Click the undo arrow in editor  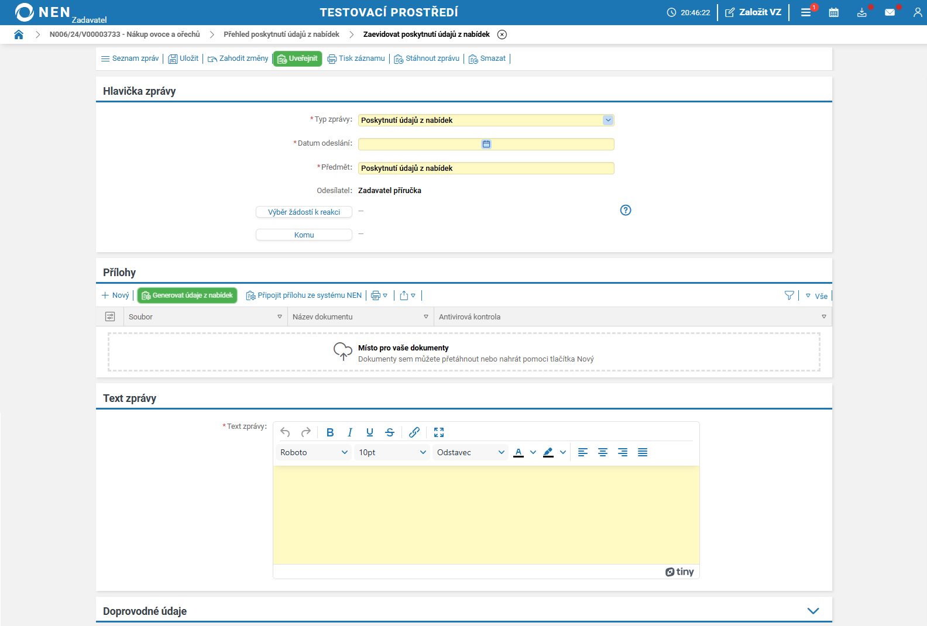(x=285, y=432)
